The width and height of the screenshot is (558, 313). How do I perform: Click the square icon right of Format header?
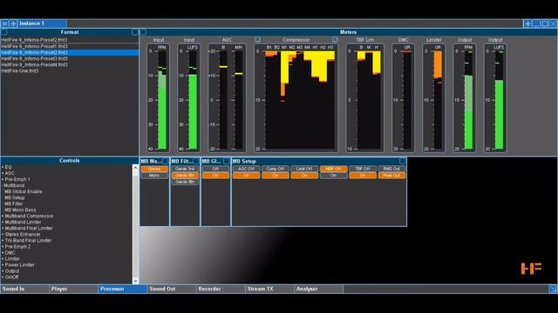(135, 32)
